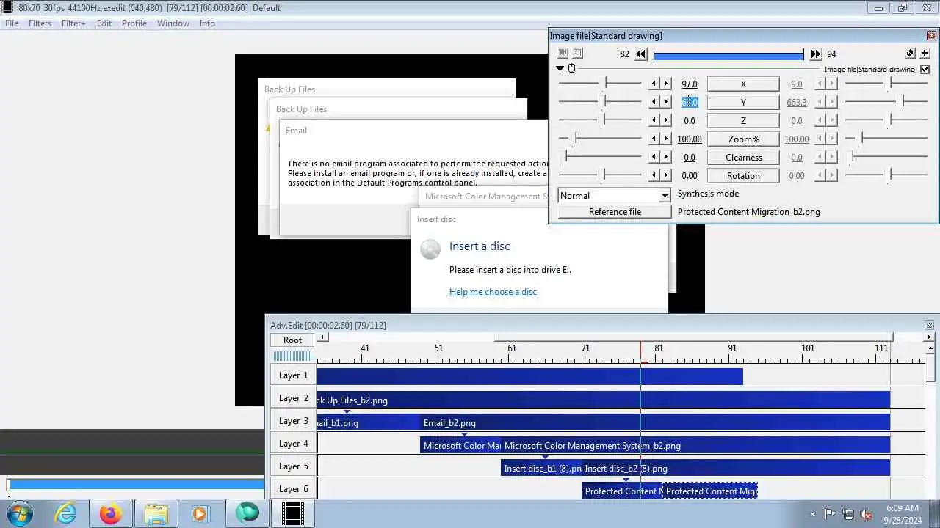This screenshot has height=528, width=940.
Task: Open Firefox from taskbar
Action: coord(111,513)
